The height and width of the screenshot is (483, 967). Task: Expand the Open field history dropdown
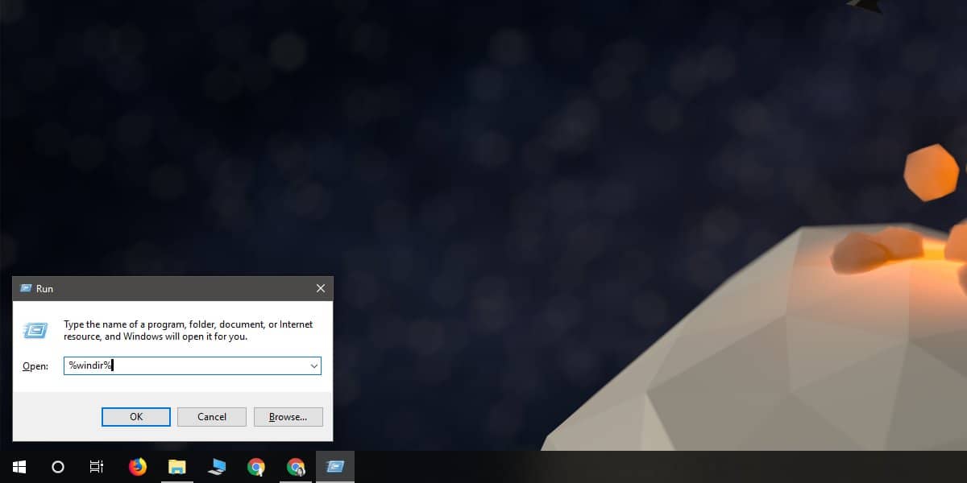pos(313,366)
